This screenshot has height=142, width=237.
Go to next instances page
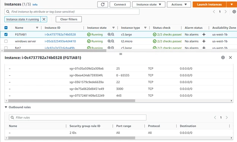point(226,12)
